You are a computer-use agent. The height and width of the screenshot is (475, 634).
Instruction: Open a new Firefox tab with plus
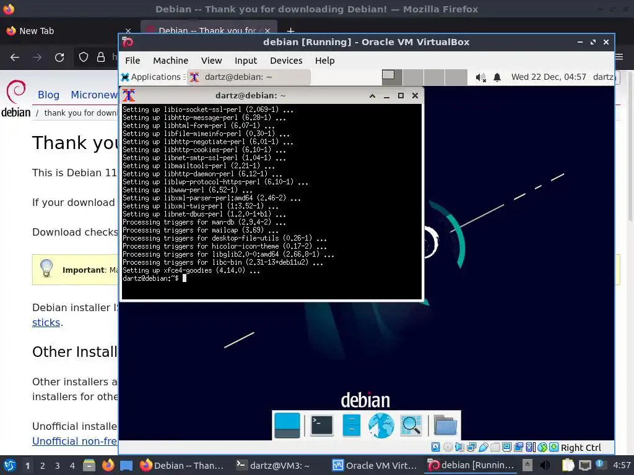tap(290, 31)
